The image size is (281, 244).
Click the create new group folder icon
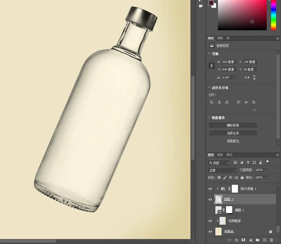coord(258,240)
